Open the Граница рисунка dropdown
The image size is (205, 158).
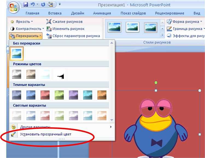186,29
